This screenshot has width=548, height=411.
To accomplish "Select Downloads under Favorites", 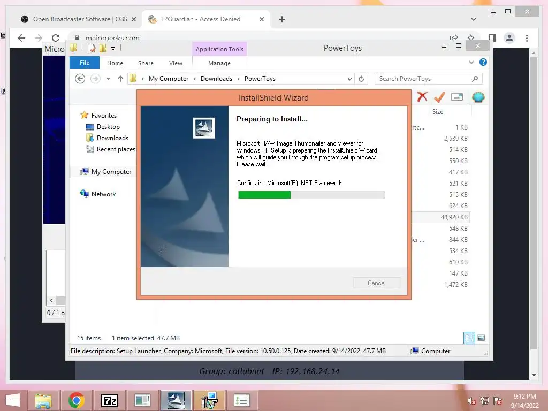I will 112,138.
